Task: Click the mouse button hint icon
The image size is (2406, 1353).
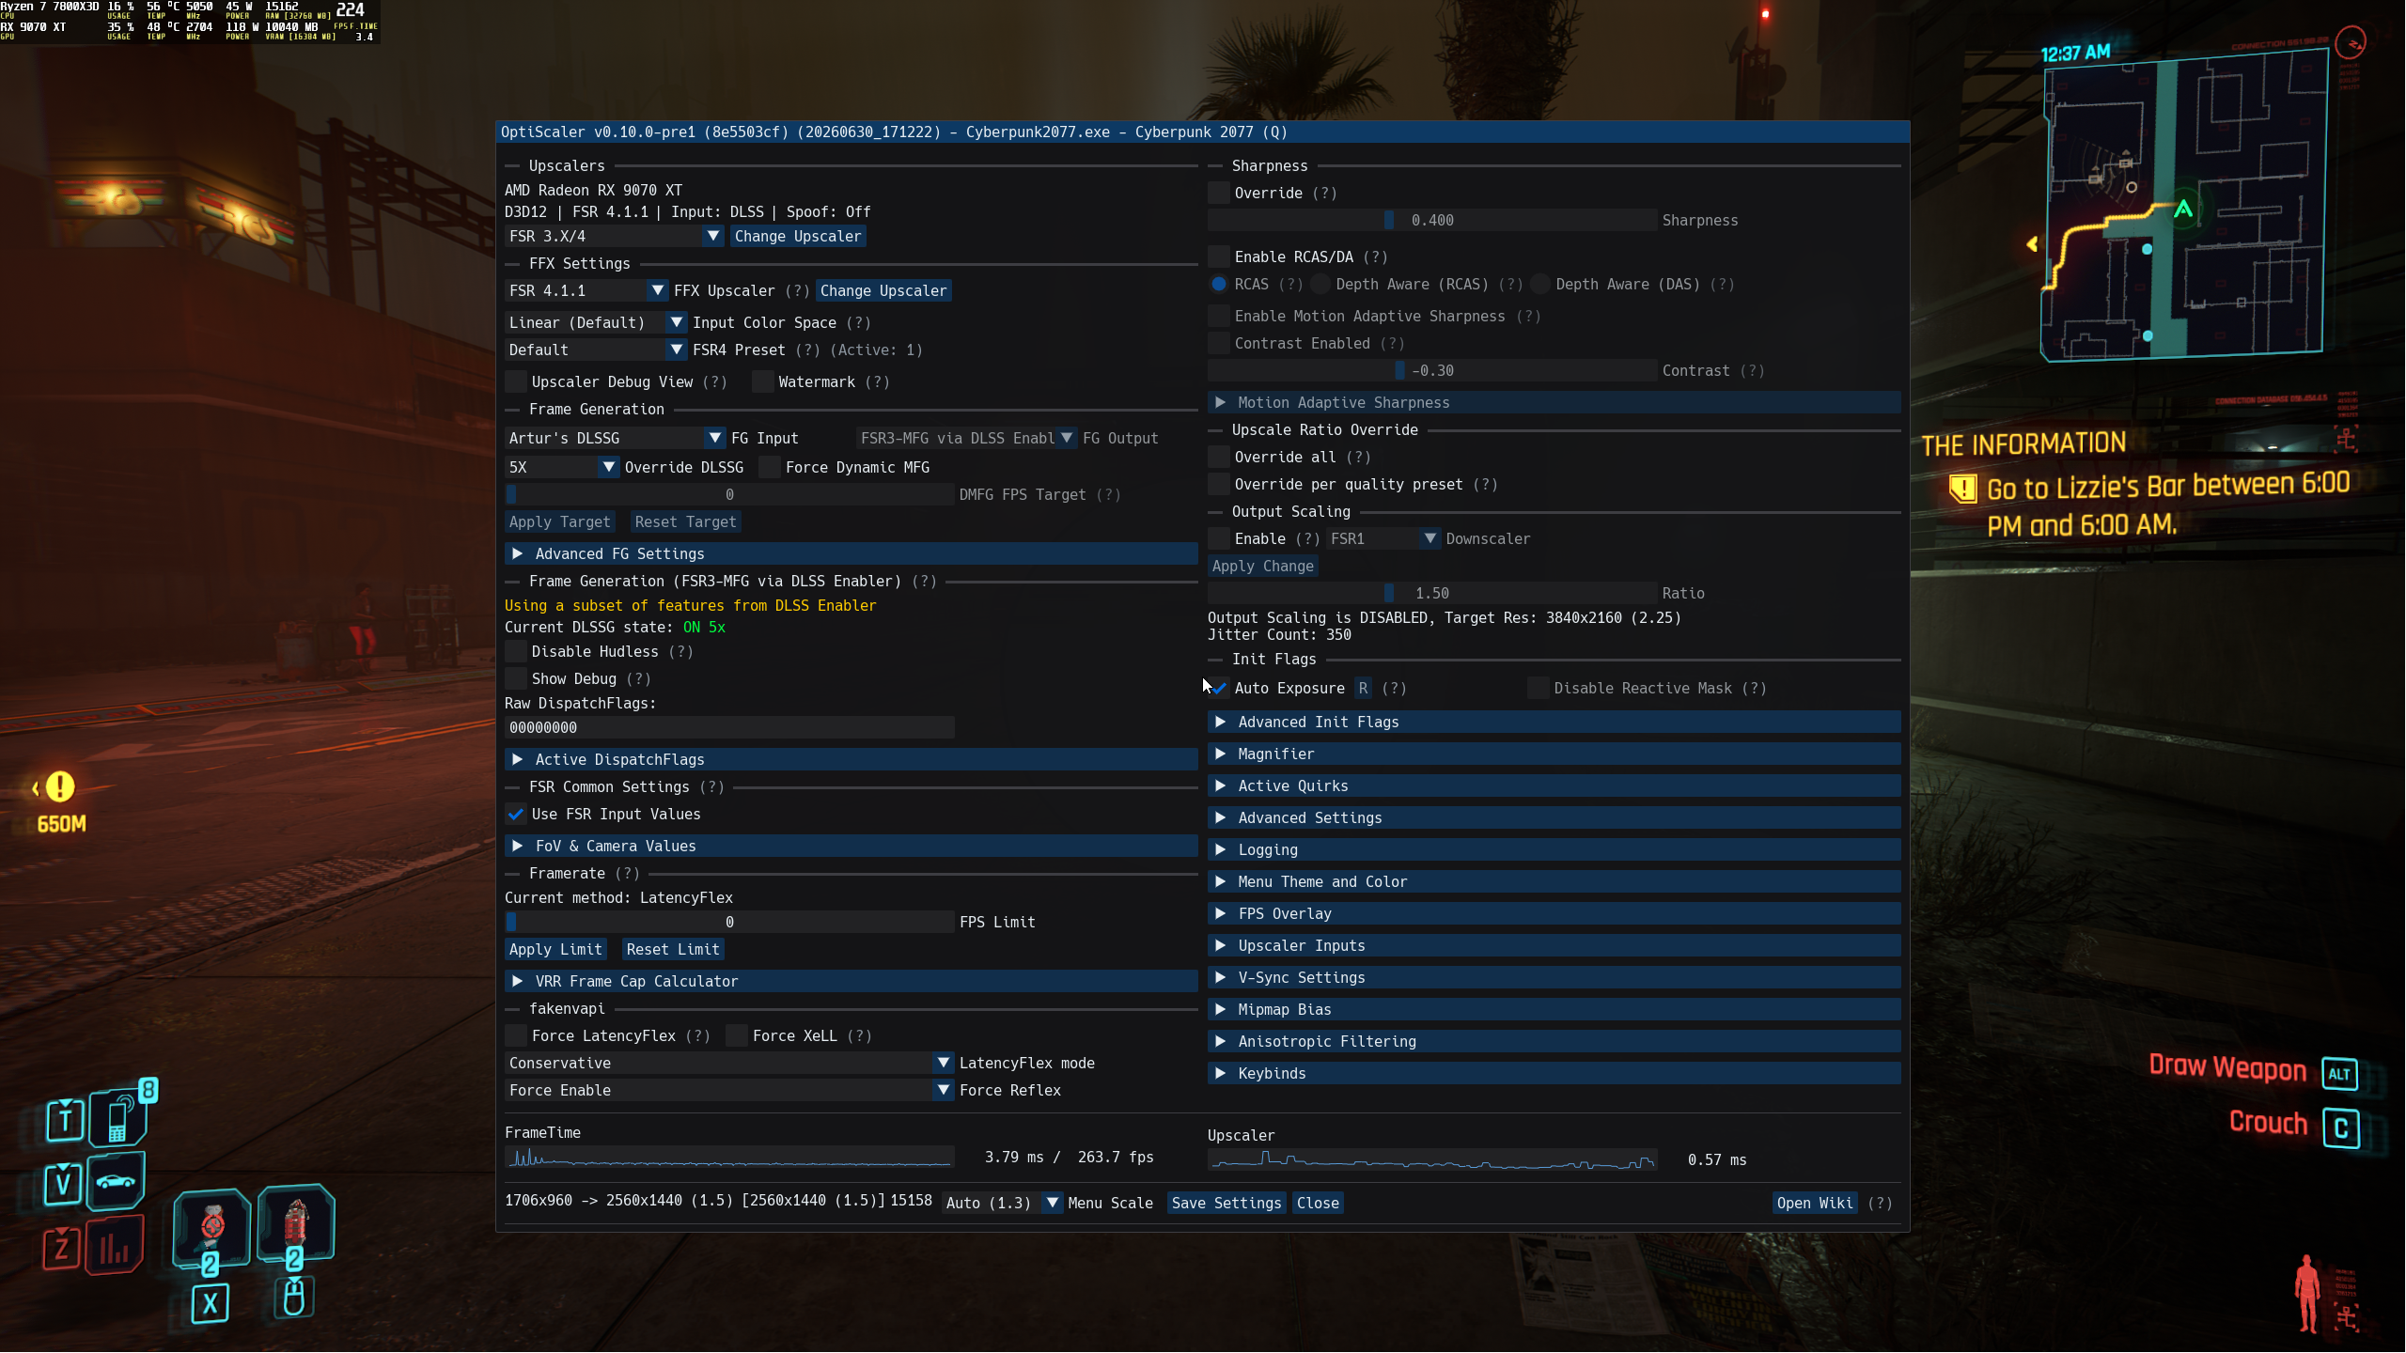Action: 293,1298
